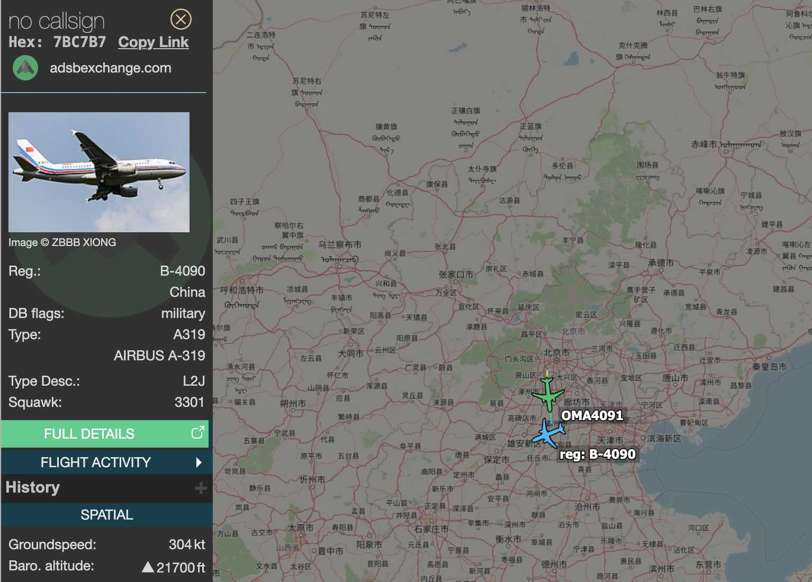
Task: Open FULL DETAILS in a new view
Action: 105,434
